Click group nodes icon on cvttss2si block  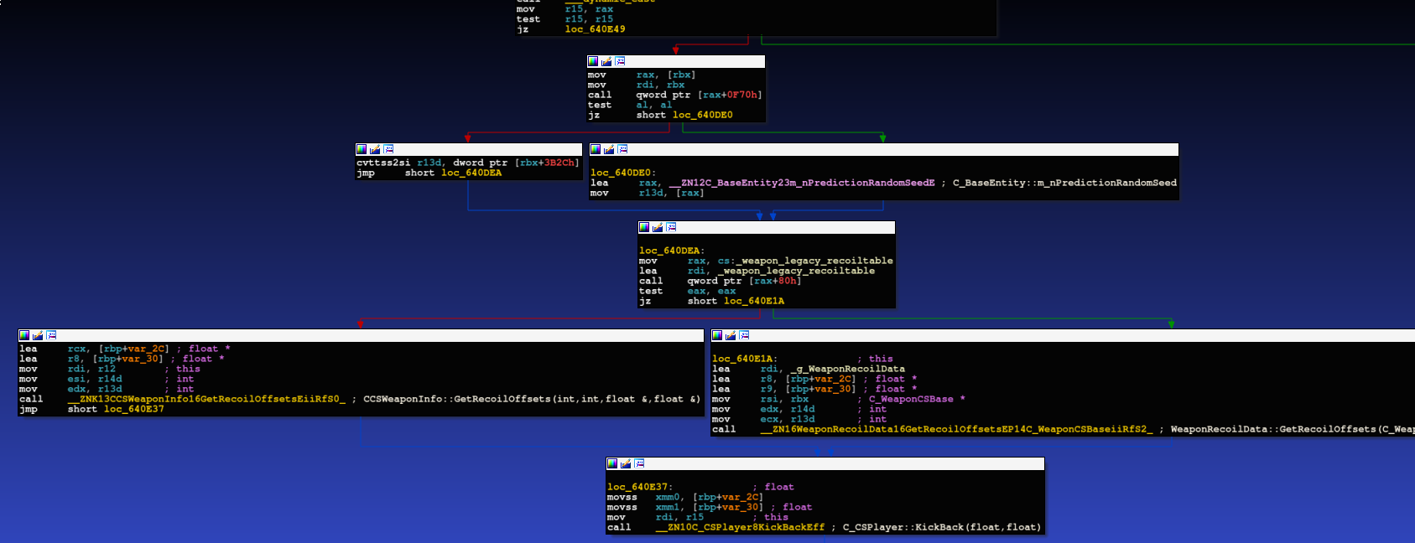pos(388,149)
